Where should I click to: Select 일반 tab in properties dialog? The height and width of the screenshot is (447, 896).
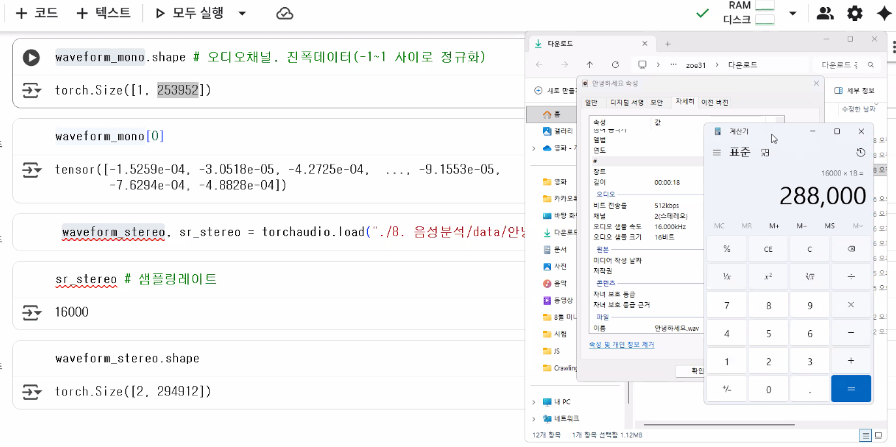click(591, 102)
